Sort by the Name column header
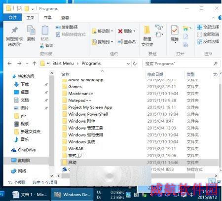Image resolution: width=222 pixels, height=201 pixels. pos(66,74)
